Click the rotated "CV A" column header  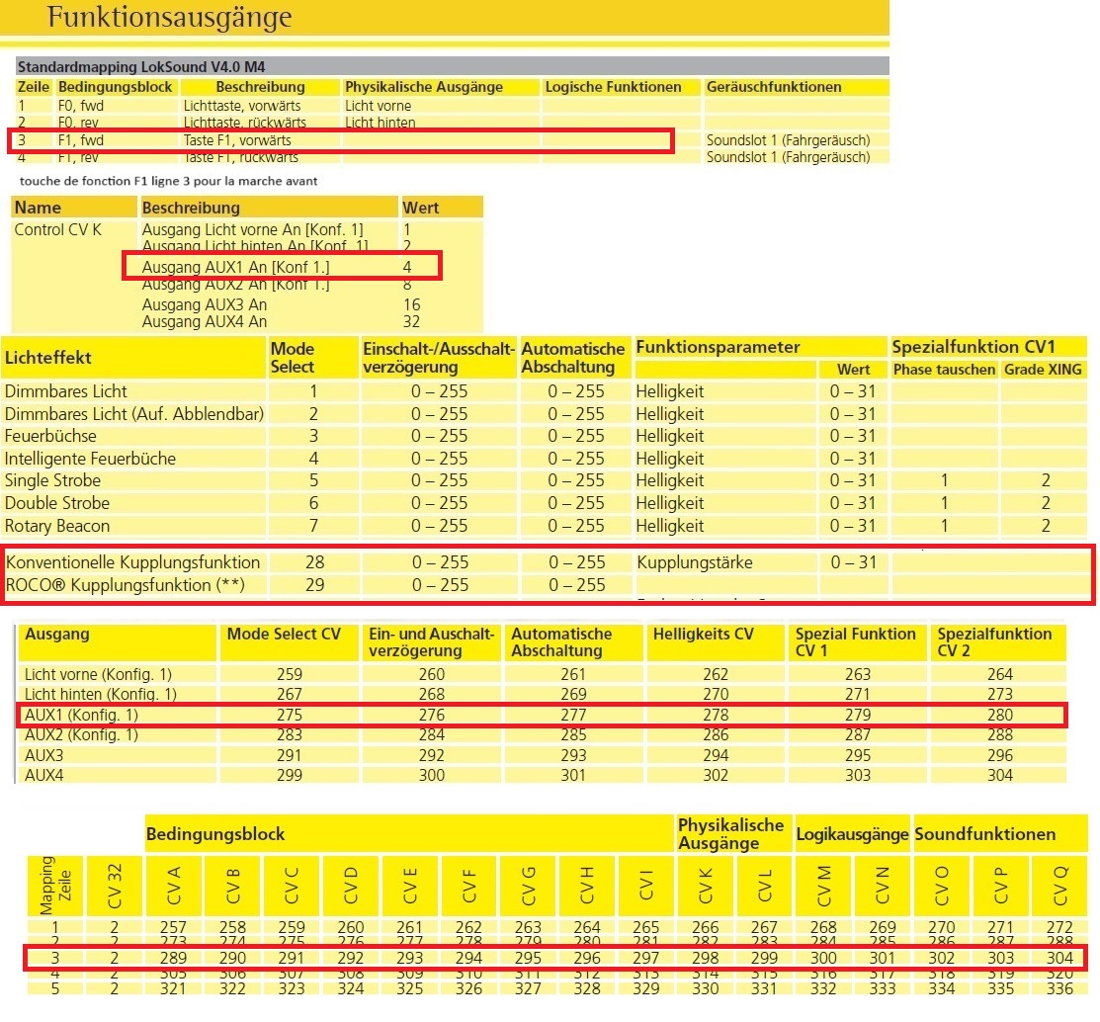click(173, 886)
